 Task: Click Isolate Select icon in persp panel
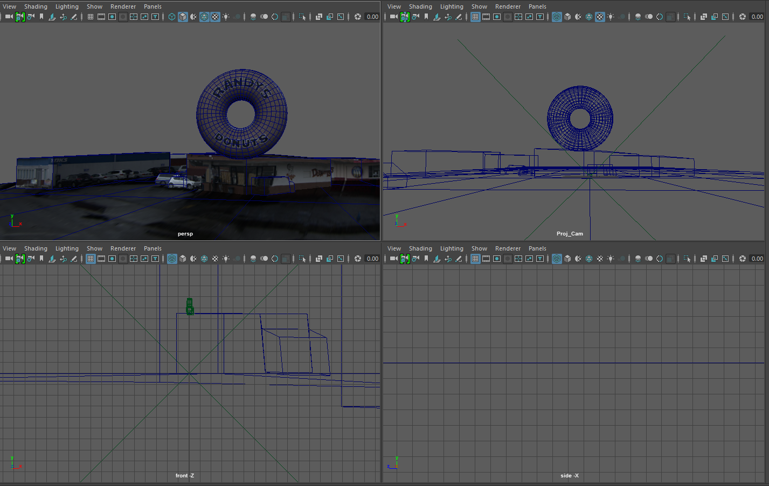click(x=302, y=17)
